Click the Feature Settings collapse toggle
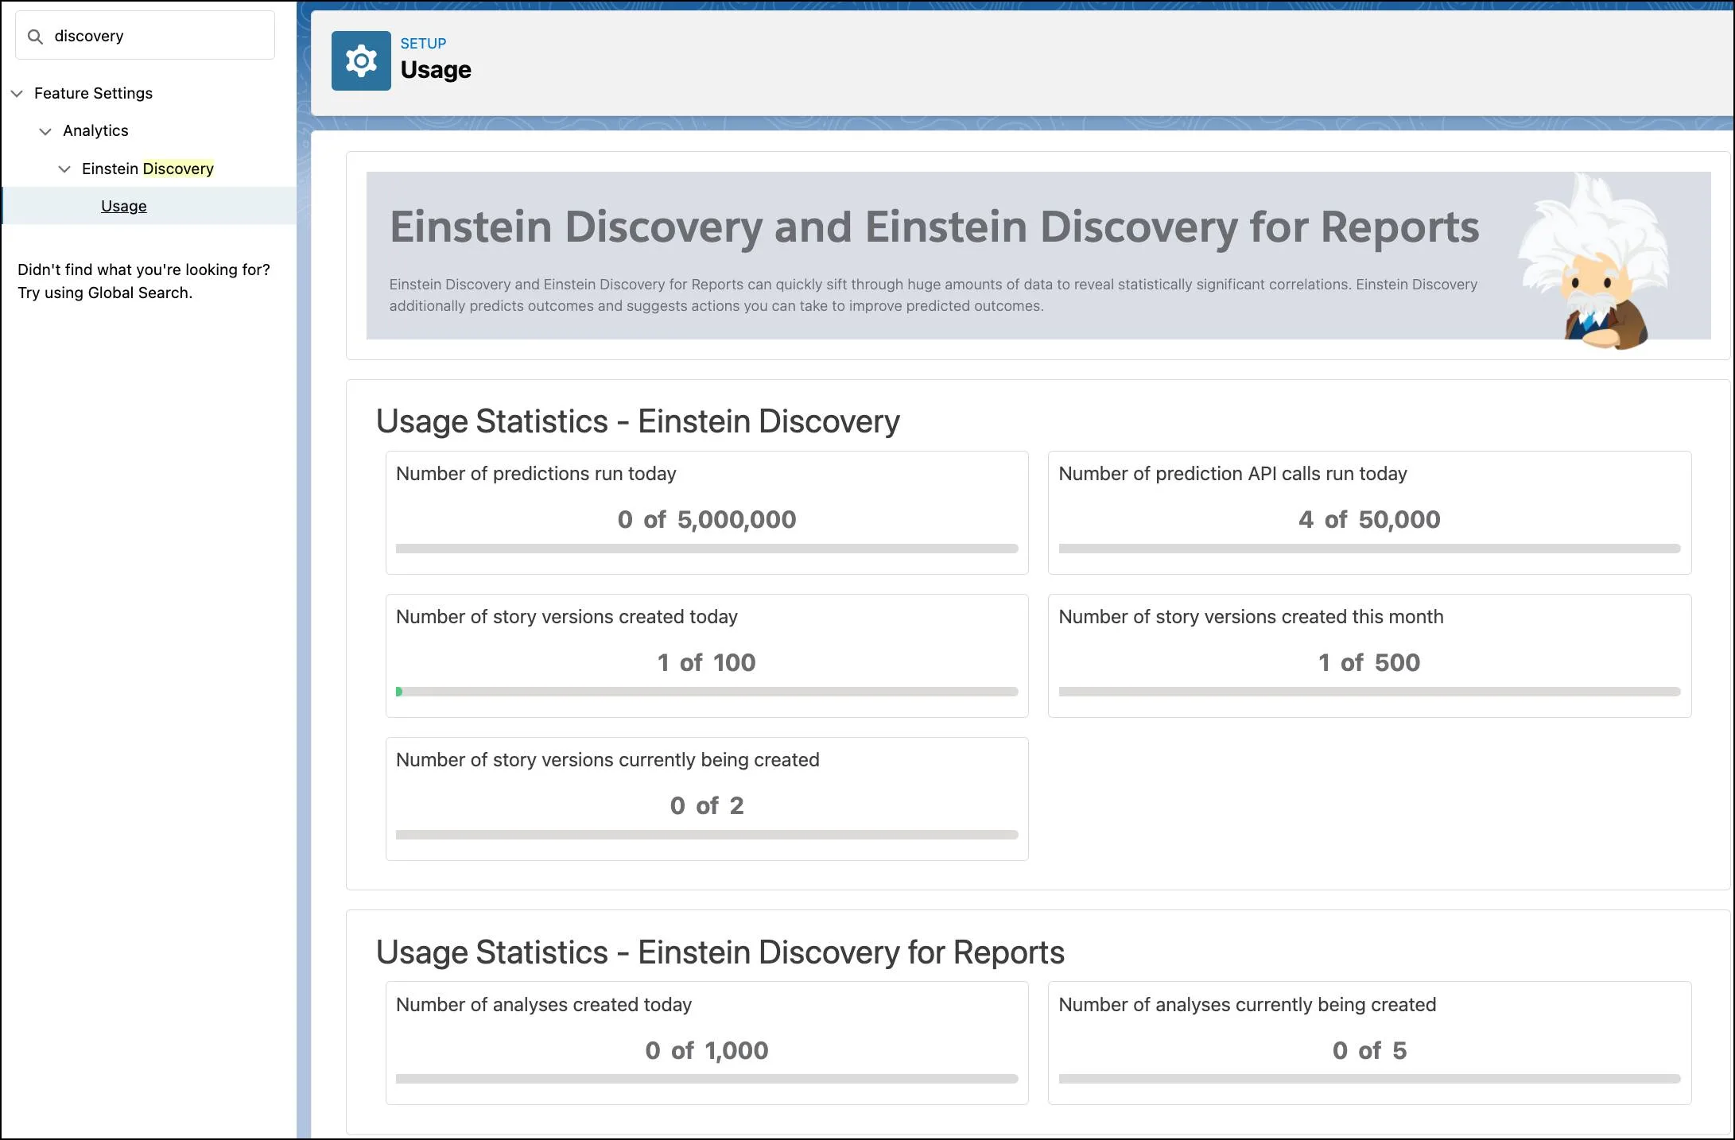 pyautogui.click(x=17, y=91)
